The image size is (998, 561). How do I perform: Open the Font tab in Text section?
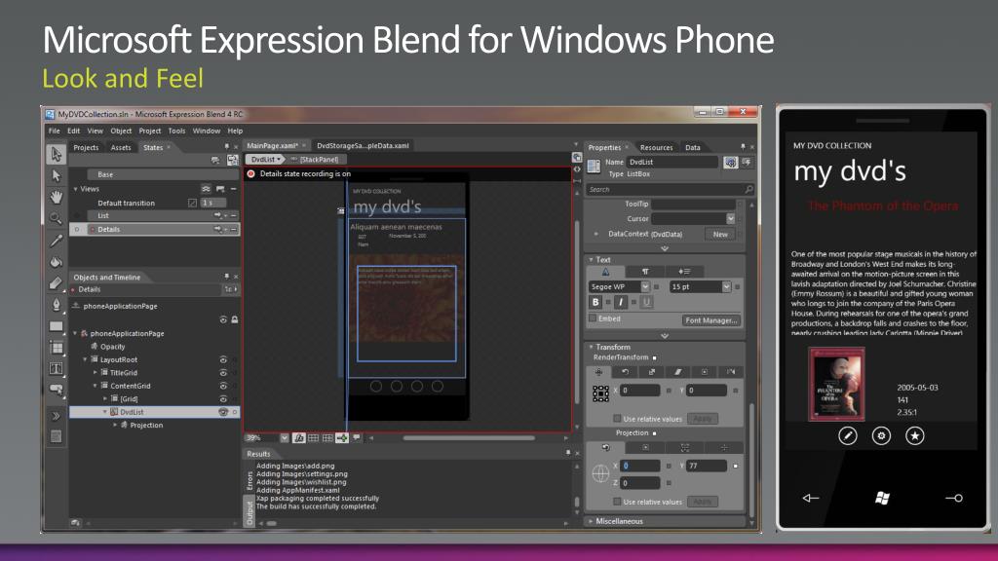[605, 272]
